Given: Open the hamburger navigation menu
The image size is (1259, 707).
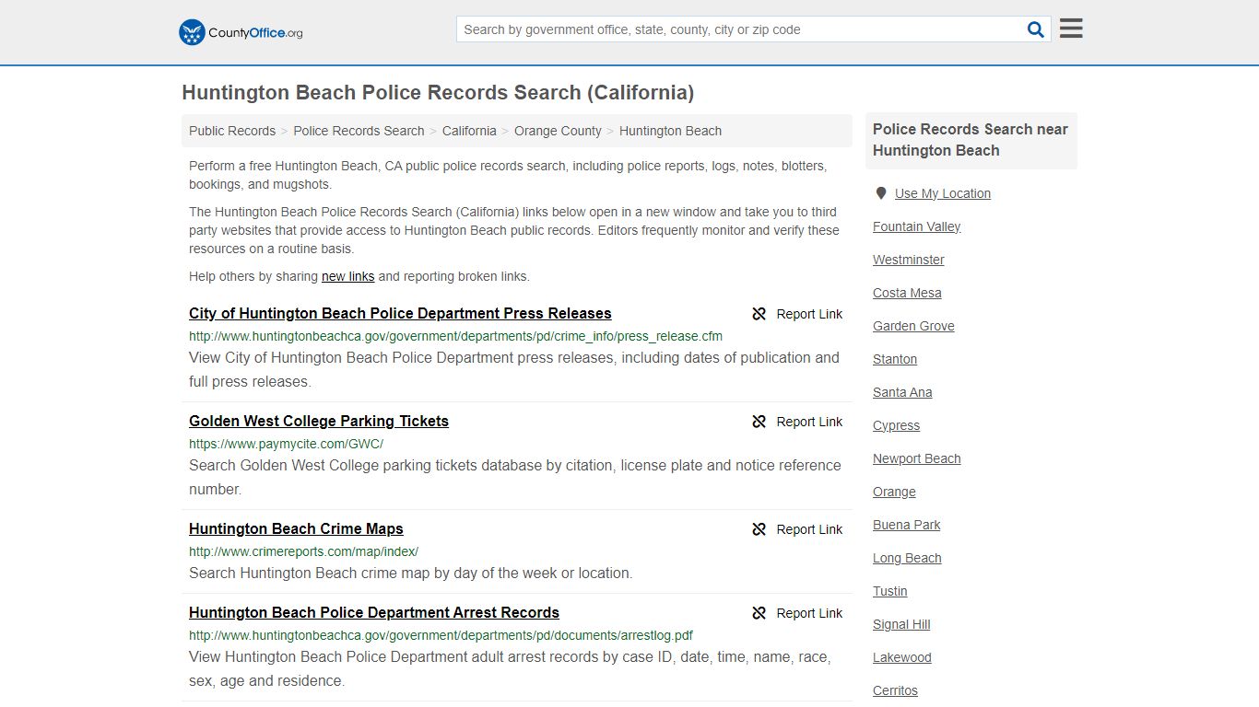Looking at the screenshot, I should click(1069, 28).
